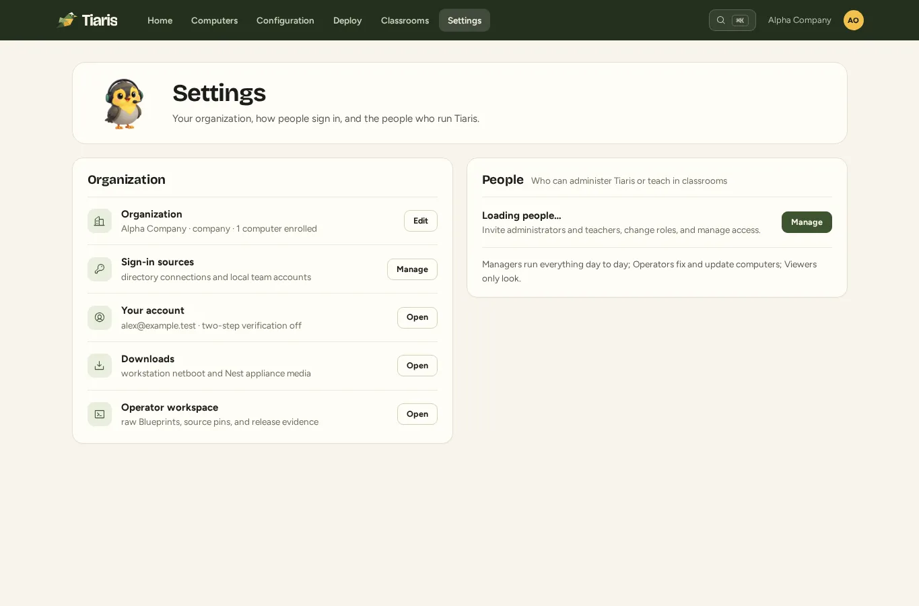The image size is (919, 606).
Task: Click Manage for Sign-in sources
Action: [412, 269]
